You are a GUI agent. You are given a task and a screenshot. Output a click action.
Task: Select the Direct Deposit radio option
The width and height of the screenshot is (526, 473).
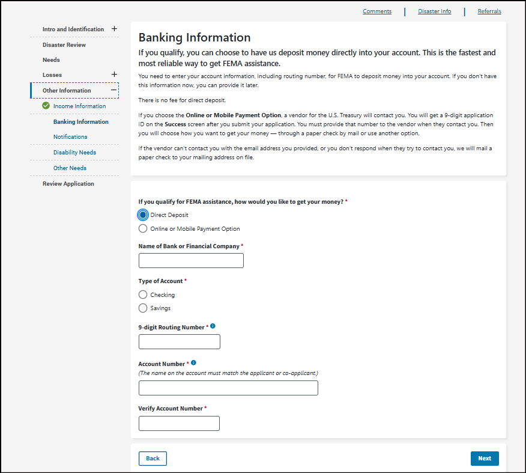[143, 215]
